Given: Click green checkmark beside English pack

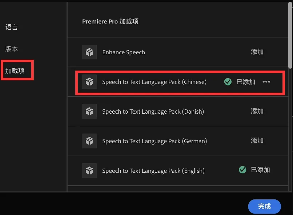Looking at the screenshot, I should click(242, 170).
